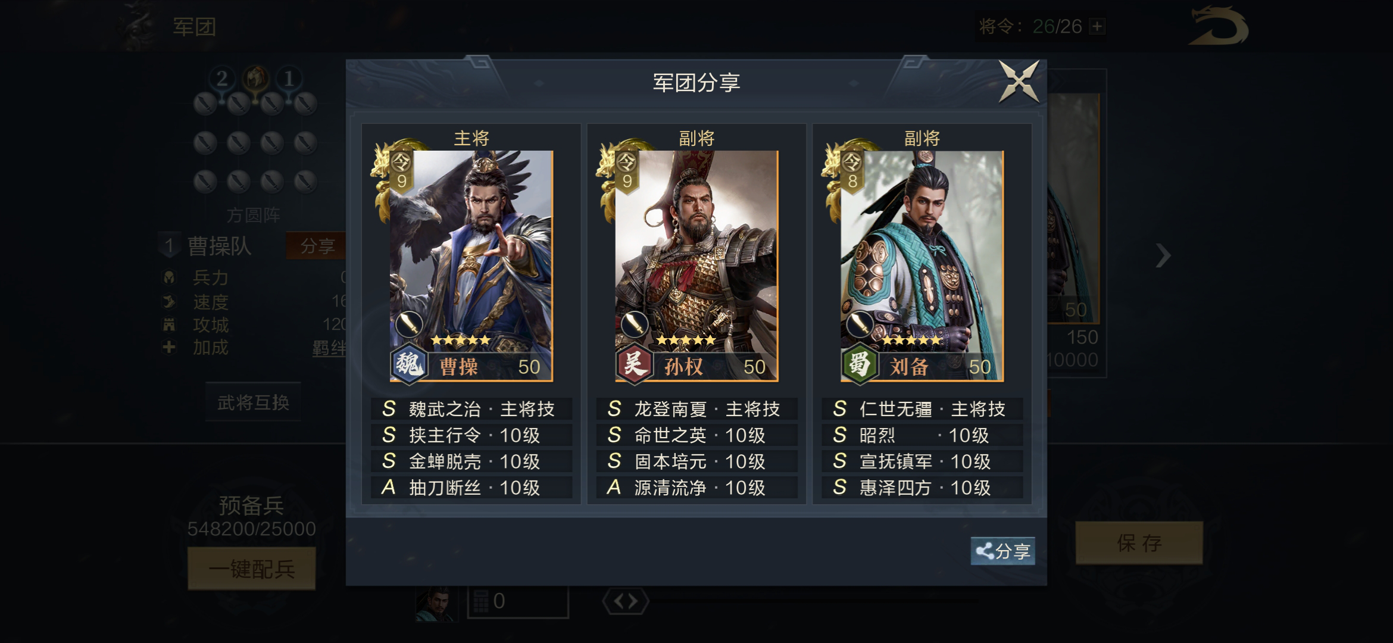This screenshot has width=1393, height=643.
Task: Go to next team with right chevron
Action: click(1163, 256)
